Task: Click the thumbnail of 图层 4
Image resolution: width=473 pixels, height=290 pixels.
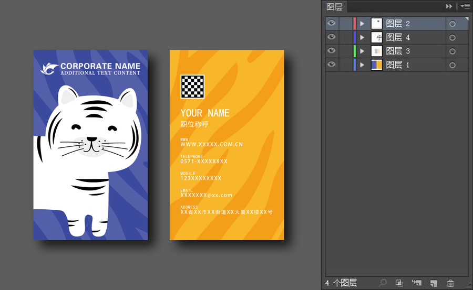Action: (376, 37)
